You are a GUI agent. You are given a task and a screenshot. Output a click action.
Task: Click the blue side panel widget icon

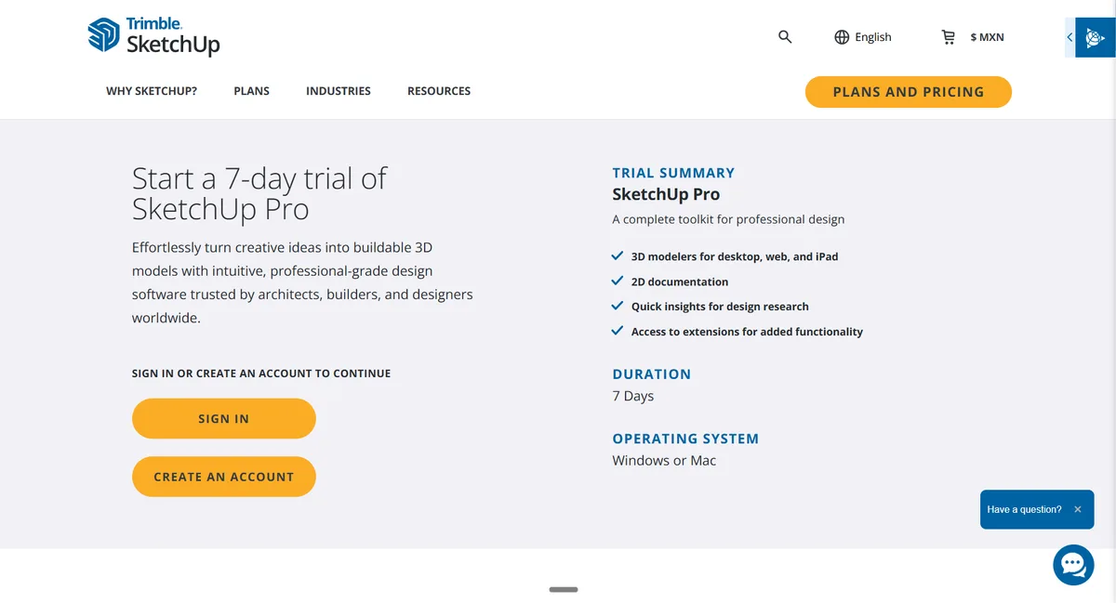pyautogui.click(x=1096, y=37)
